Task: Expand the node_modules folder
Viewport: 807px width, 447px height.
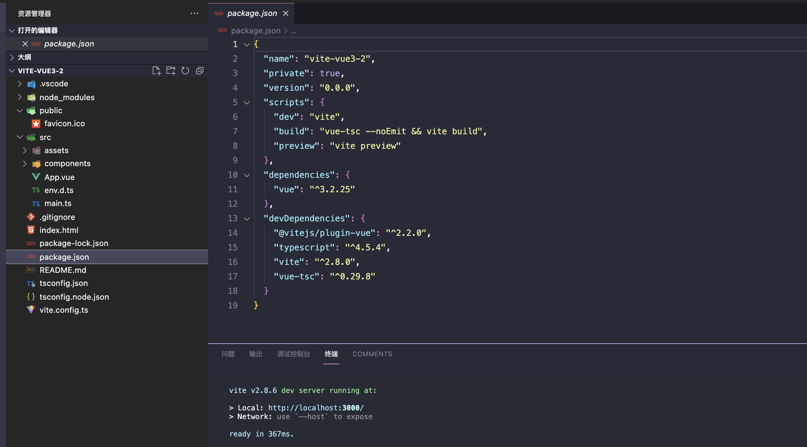Action: 67,98
